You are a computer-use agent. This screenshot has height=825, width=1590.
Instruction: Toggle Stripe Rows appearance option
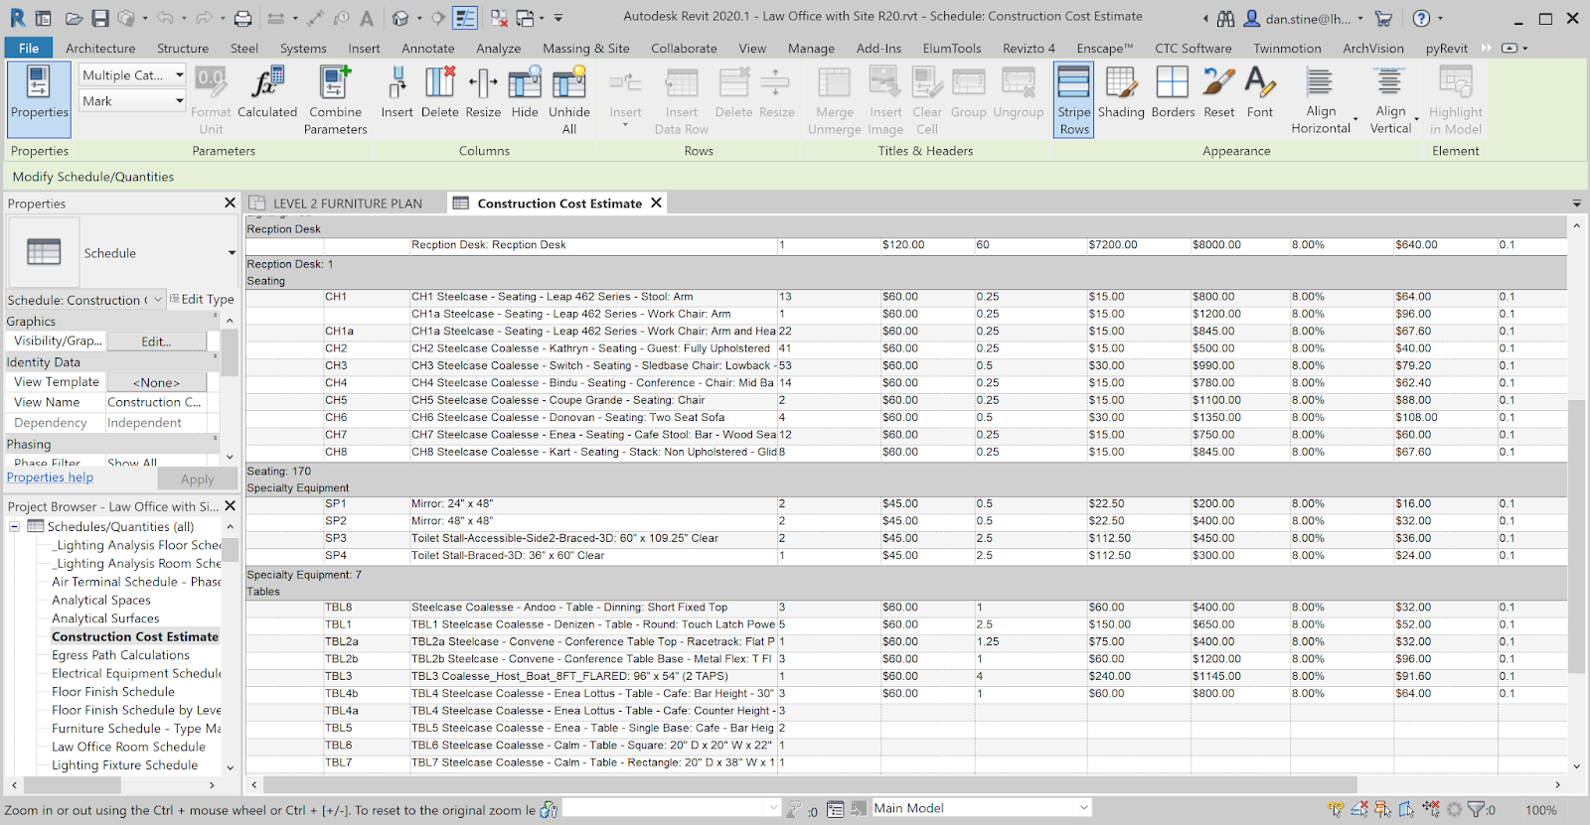tap(1074, 99)
